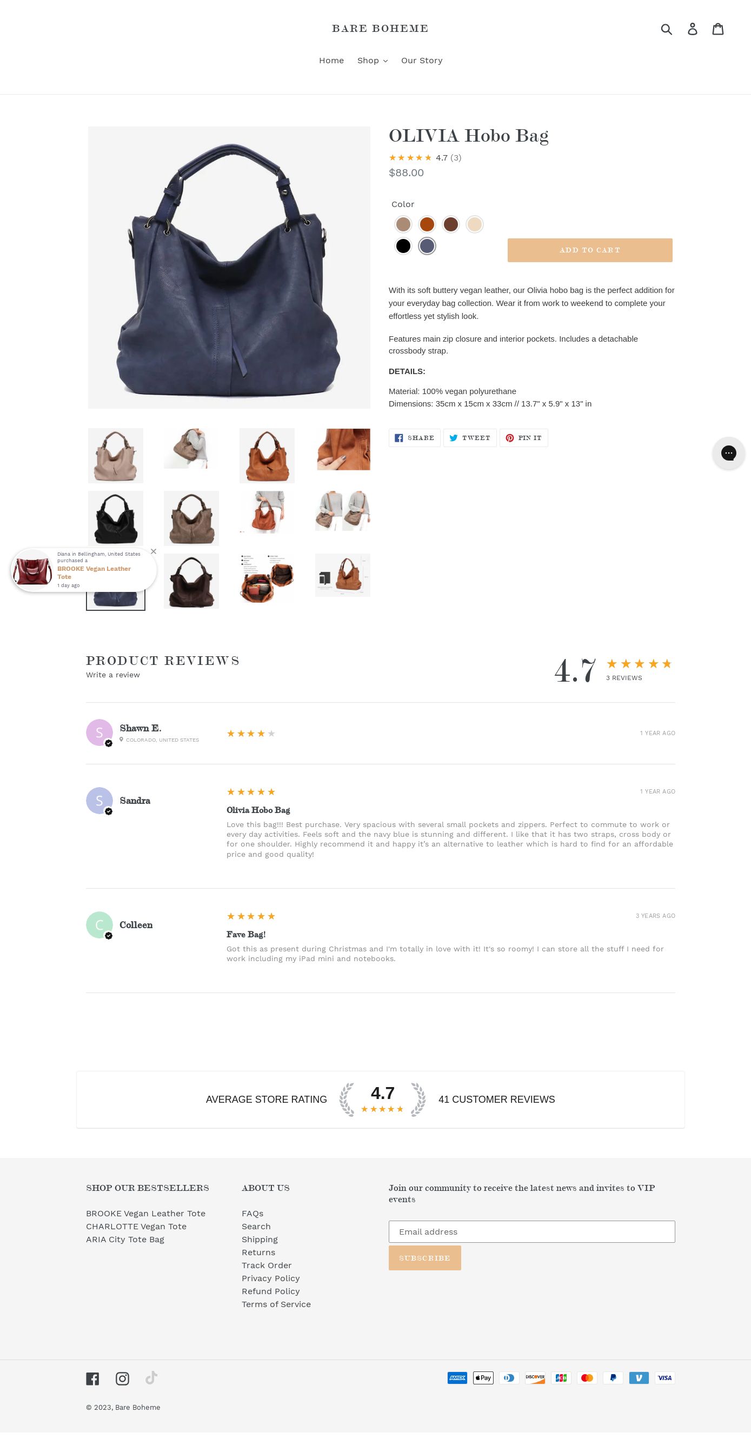751x1439 pixels.
Task: Choose the burnt orange color swatch
Action: pyautogui.click(x=427, y=224)
